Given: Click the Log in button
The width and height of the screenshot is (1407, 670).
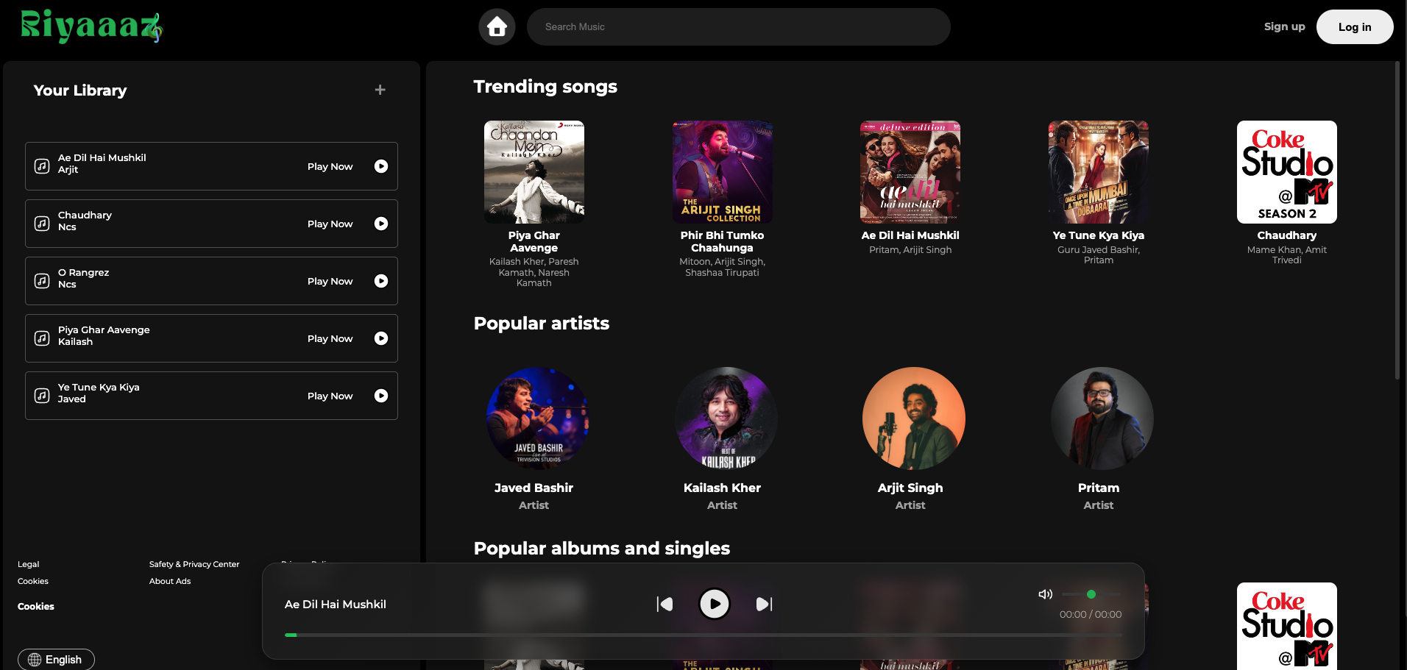Looking at the screenshot, I should click(1354, 27).
